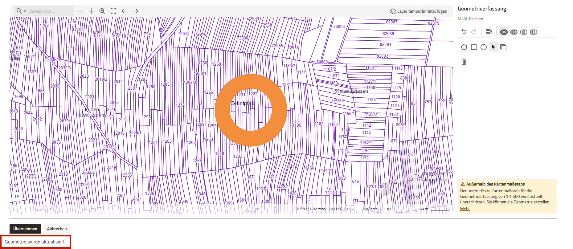Screen dimensions: 573x249
Task: Zoom out with the minus icon
Action: pyautogui.click(x=80, y=11)
